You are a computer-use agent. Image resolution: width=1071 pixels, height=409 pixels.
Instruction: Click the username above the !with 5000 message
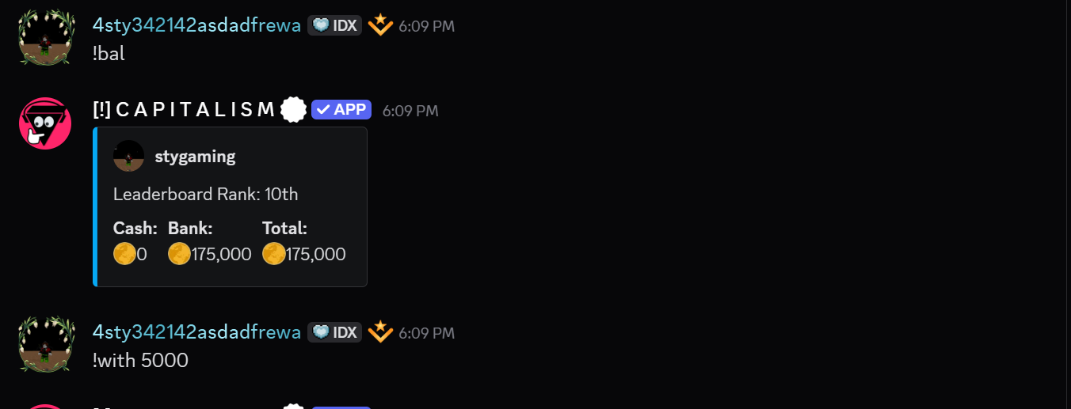pyautogui.click(x=196, y=332)
